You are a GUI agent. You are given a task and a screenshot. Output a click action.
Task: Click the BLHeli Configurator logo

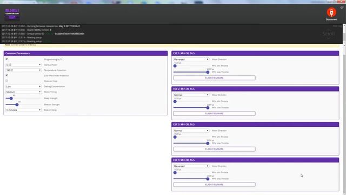click(12, 15)
